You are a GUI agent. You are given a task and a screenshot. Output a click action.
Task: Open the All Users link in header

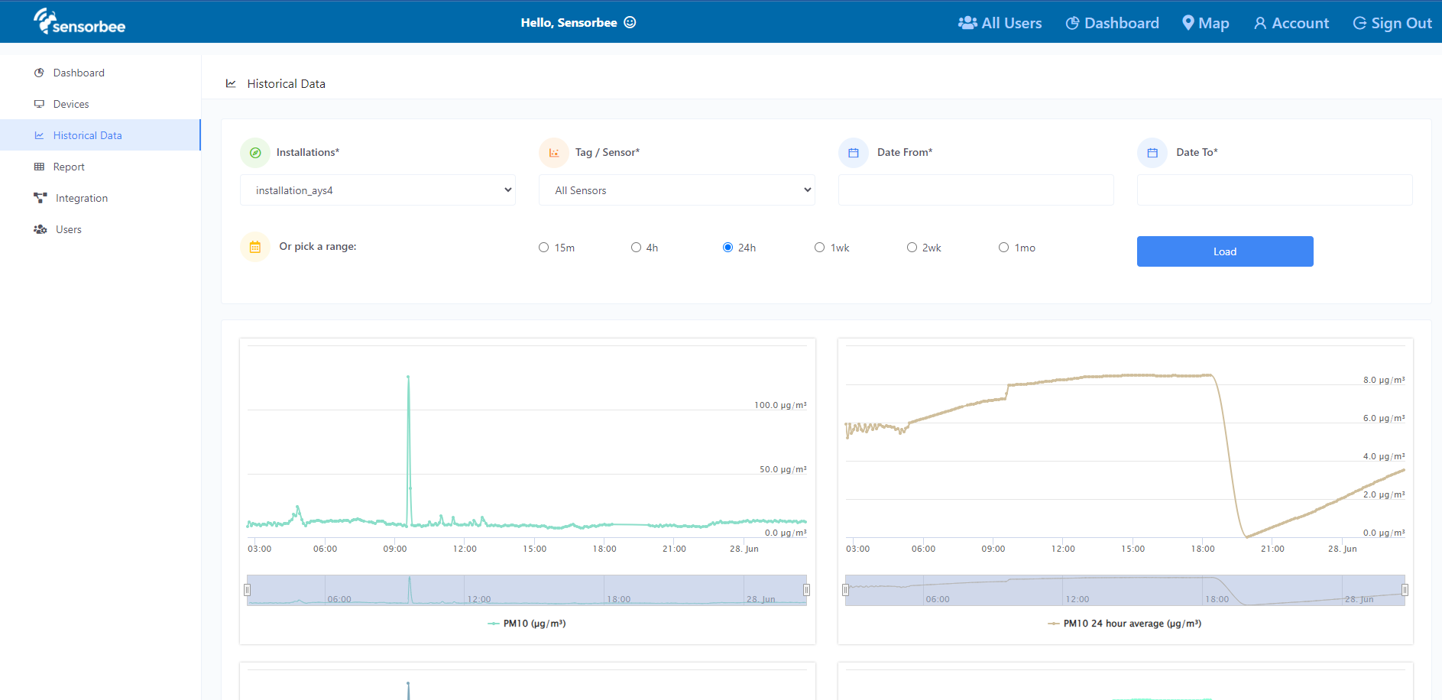1000,23
